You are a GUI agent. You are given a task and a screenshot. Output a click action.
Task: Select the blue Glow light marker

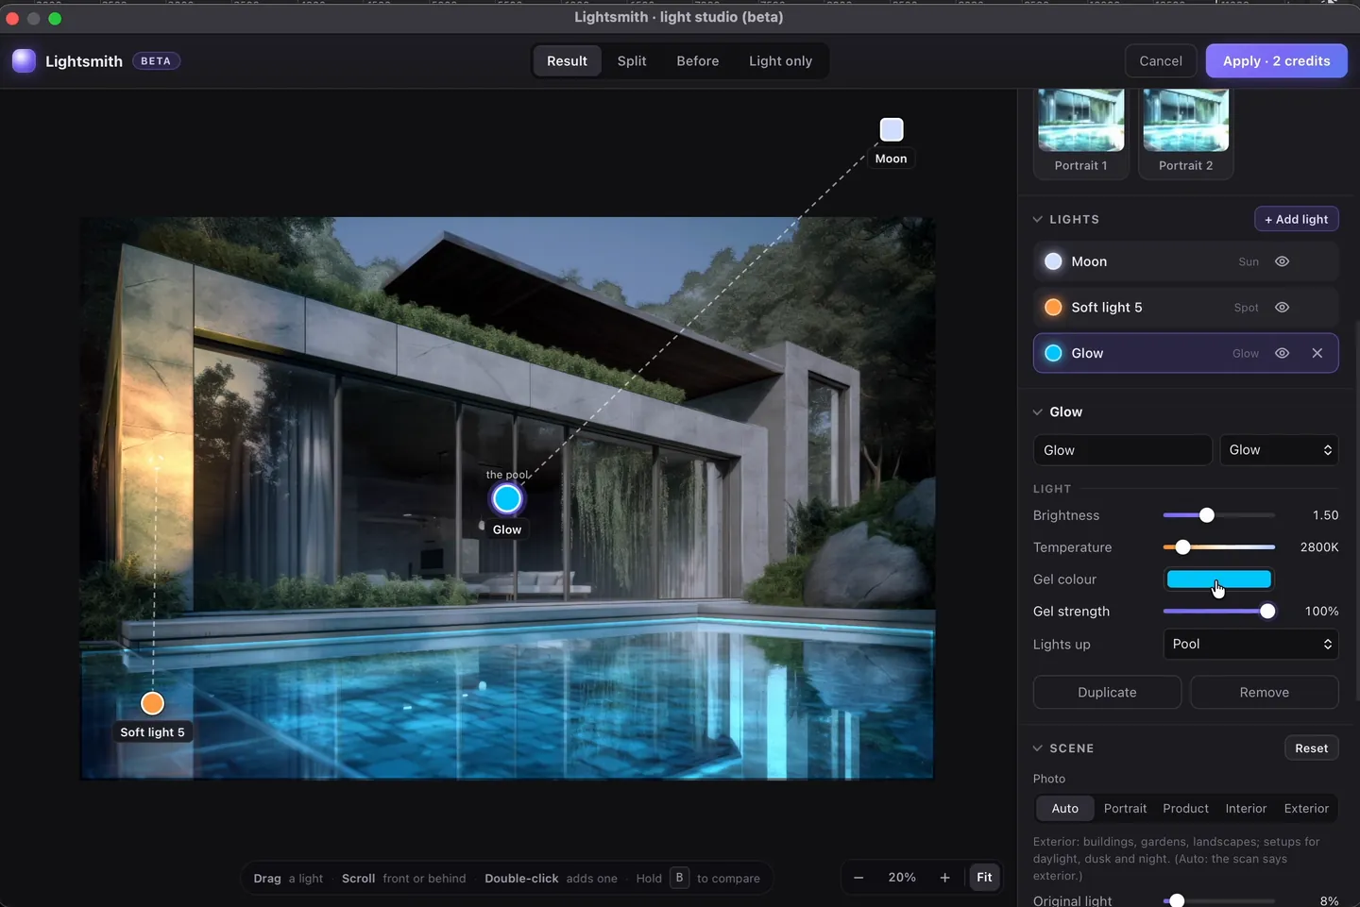click(507, 498)
